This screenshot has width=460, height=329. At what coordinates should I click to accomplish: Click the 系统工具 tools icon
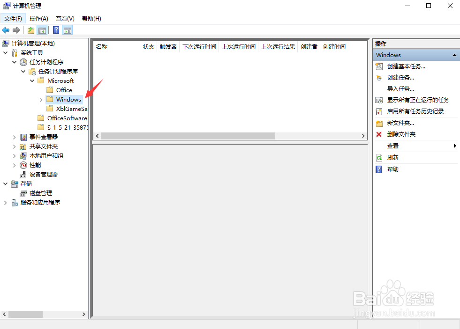pos(15,53)
